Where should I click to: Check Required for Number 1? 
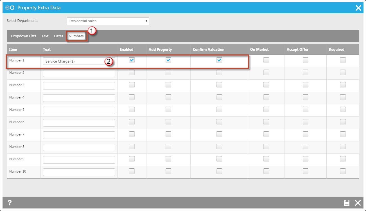[x=343, y=60]
